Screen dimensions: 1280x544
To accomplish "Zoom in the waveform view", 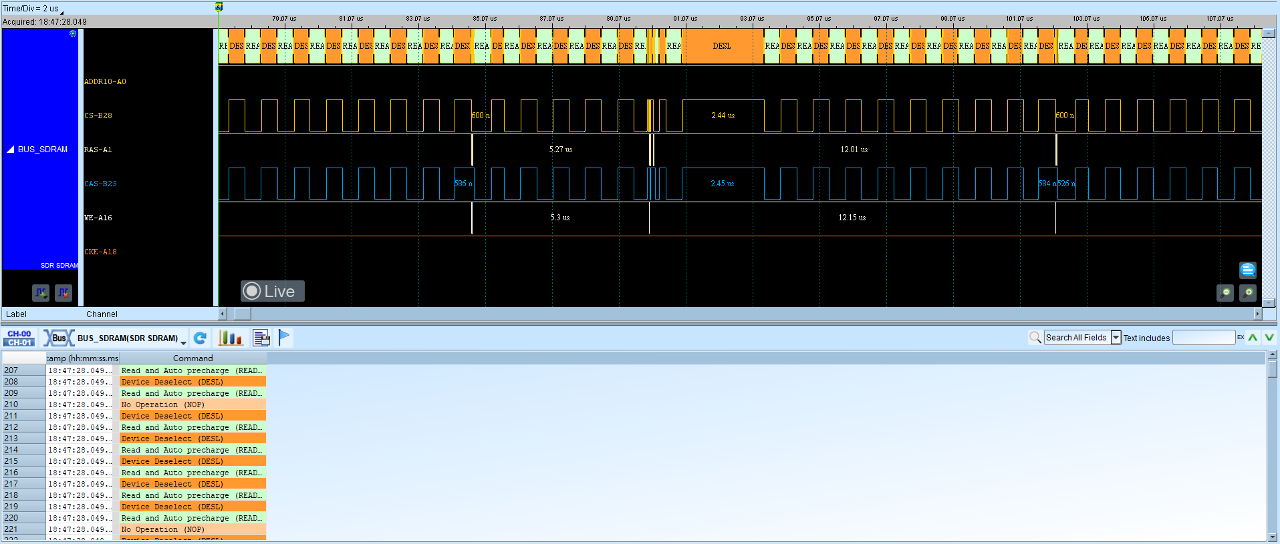I will pos(1248,292).
